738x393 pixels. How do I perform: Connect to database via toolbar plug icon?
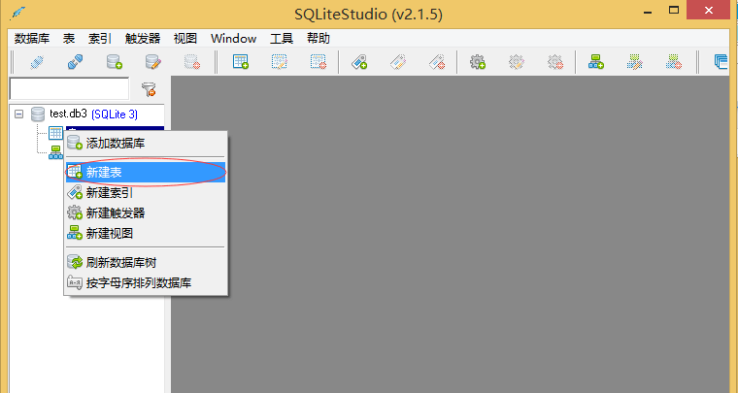click(x=37, y=62)
